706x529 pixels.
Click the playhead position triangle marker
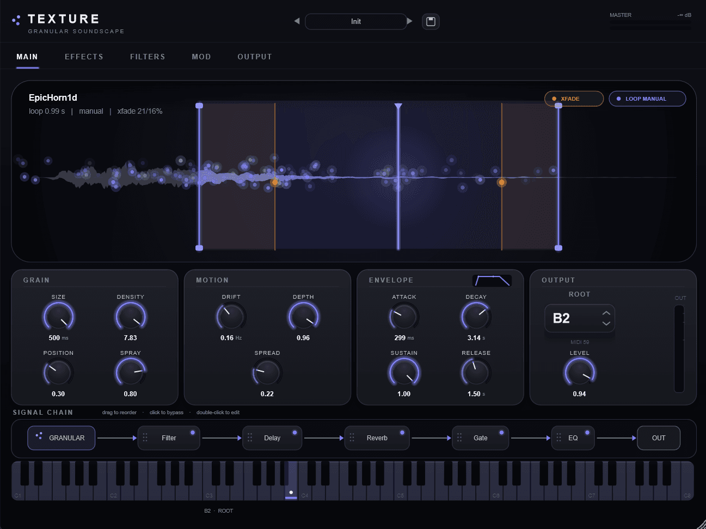click(x=398, y=106)
